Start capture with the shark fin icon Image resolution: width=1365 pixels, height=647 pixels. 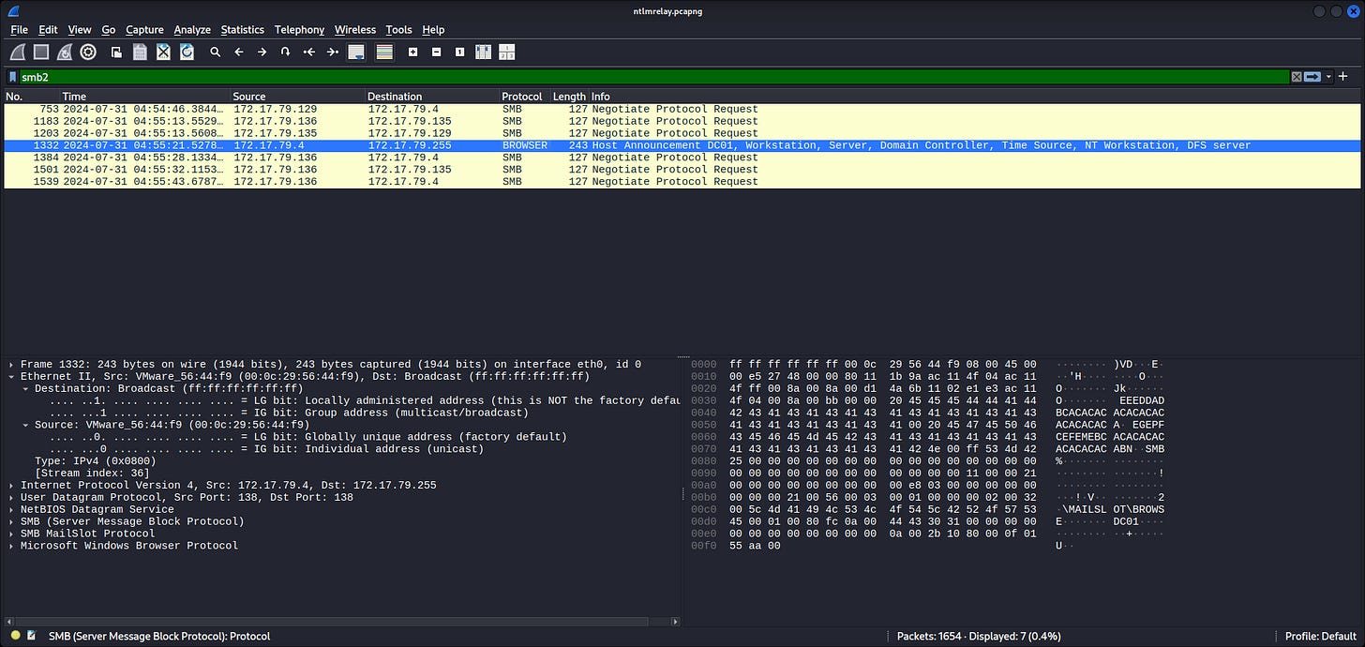(18, 53)
